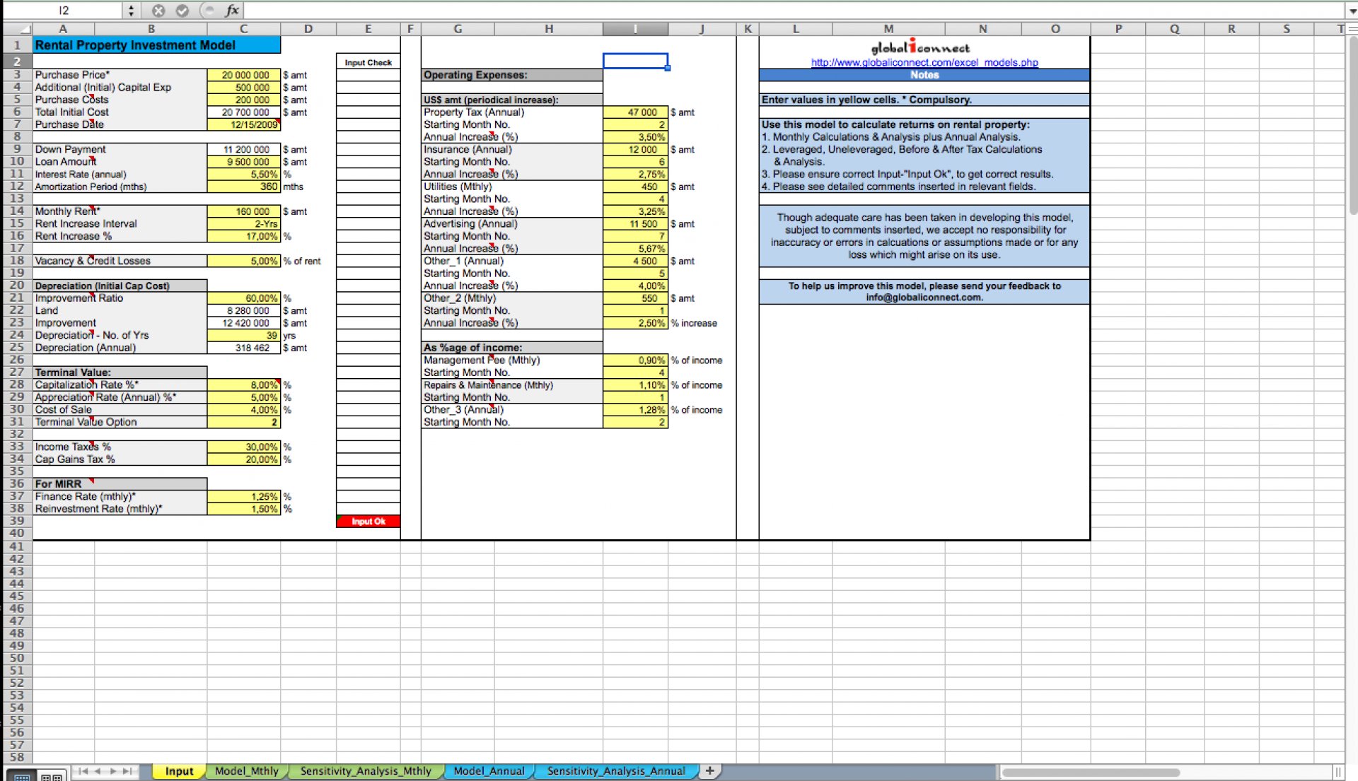Click the formula bar cancel (X) icon
The width and height of the screenshot is (1358, 781).
click(x=158, y=11)
